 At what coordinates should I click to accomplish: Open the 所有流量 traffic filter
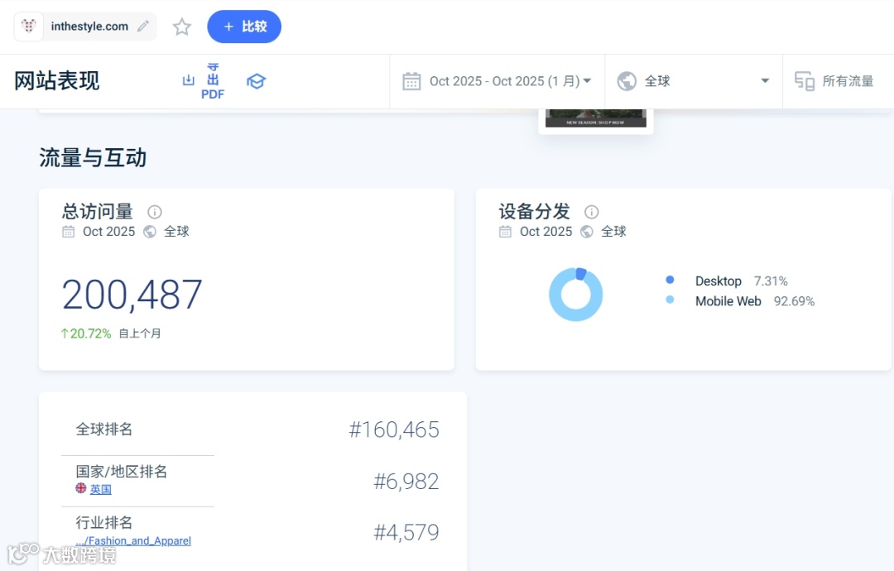[848, 81]
